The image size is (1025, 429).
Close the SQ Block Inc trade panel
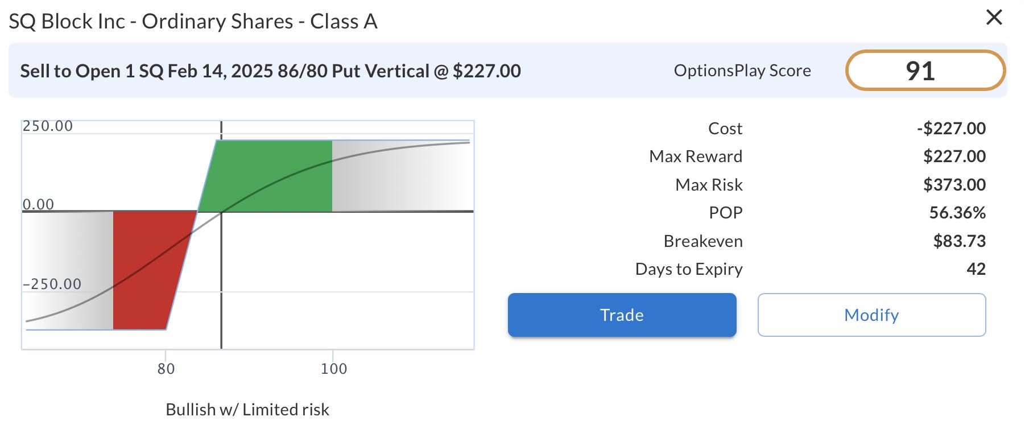[x=994, y=18]
